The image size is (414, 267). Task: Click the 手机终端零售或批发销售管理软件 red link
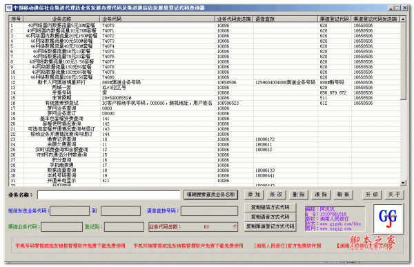click(188, 246)
